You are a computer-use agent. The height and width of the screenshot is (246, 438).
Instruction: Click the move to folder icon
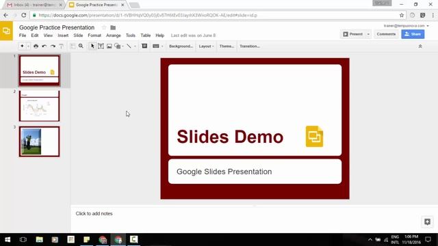pos(113,27)
